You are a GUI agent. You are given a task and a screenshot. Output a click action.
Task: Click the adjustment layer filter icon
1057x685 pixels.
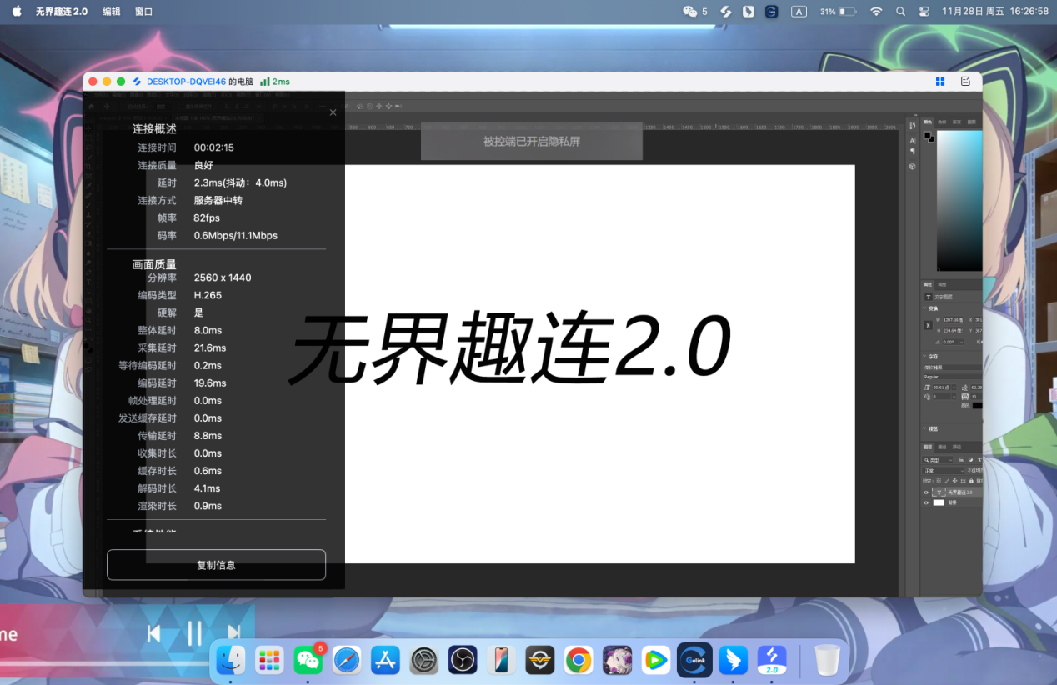(970, 460)
